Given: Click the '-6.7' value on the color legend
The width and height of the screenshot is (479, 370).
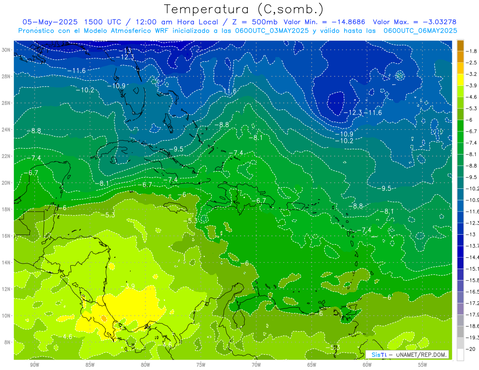Looking at the screenshot, I should [472, 131].
